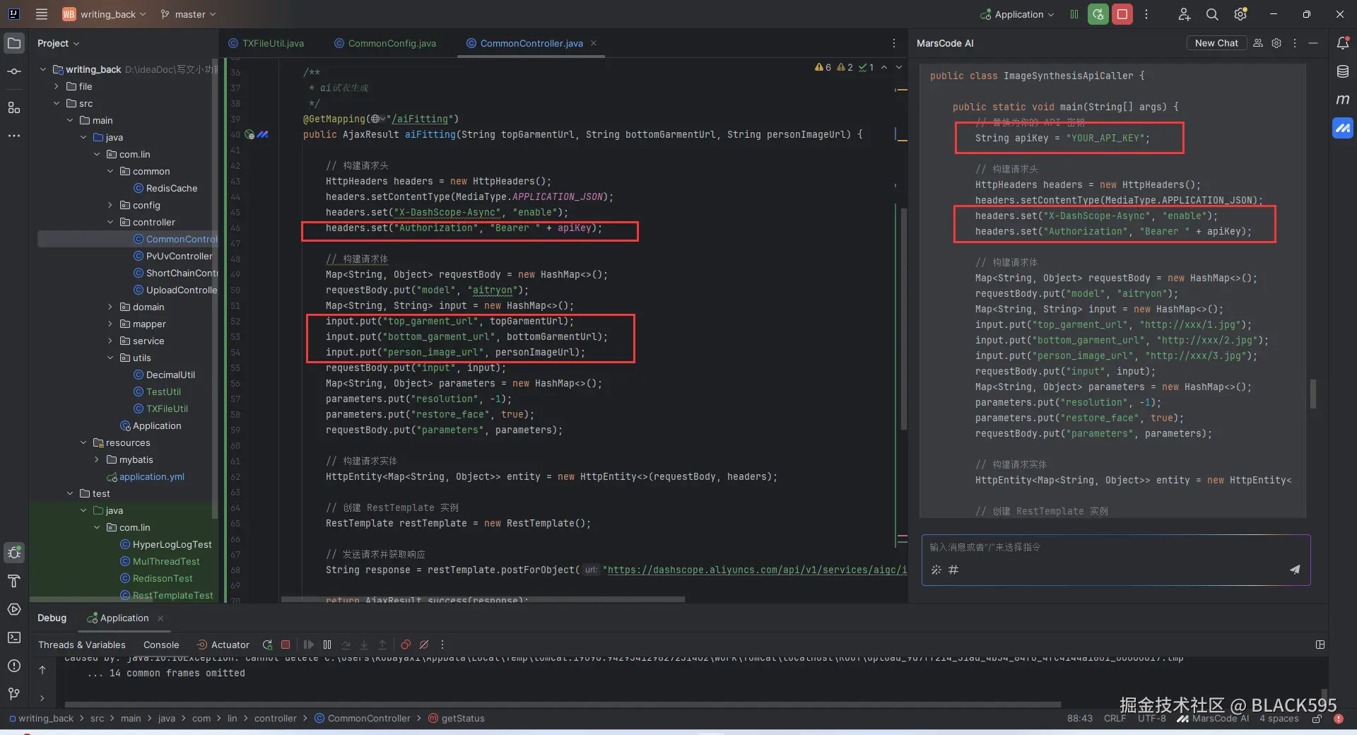
Task: Click the /aiFitting mapping link
Action: click(420, 119)
